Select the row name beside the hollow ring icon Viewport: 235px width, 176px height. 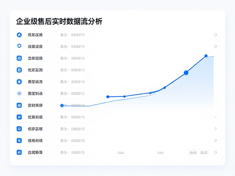35,47
